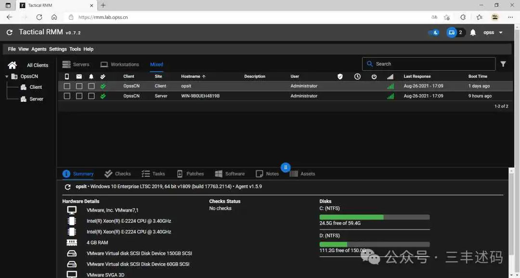Open the Tasks tab
This screenshot has height=278, width=520.
tap(153, 174)
